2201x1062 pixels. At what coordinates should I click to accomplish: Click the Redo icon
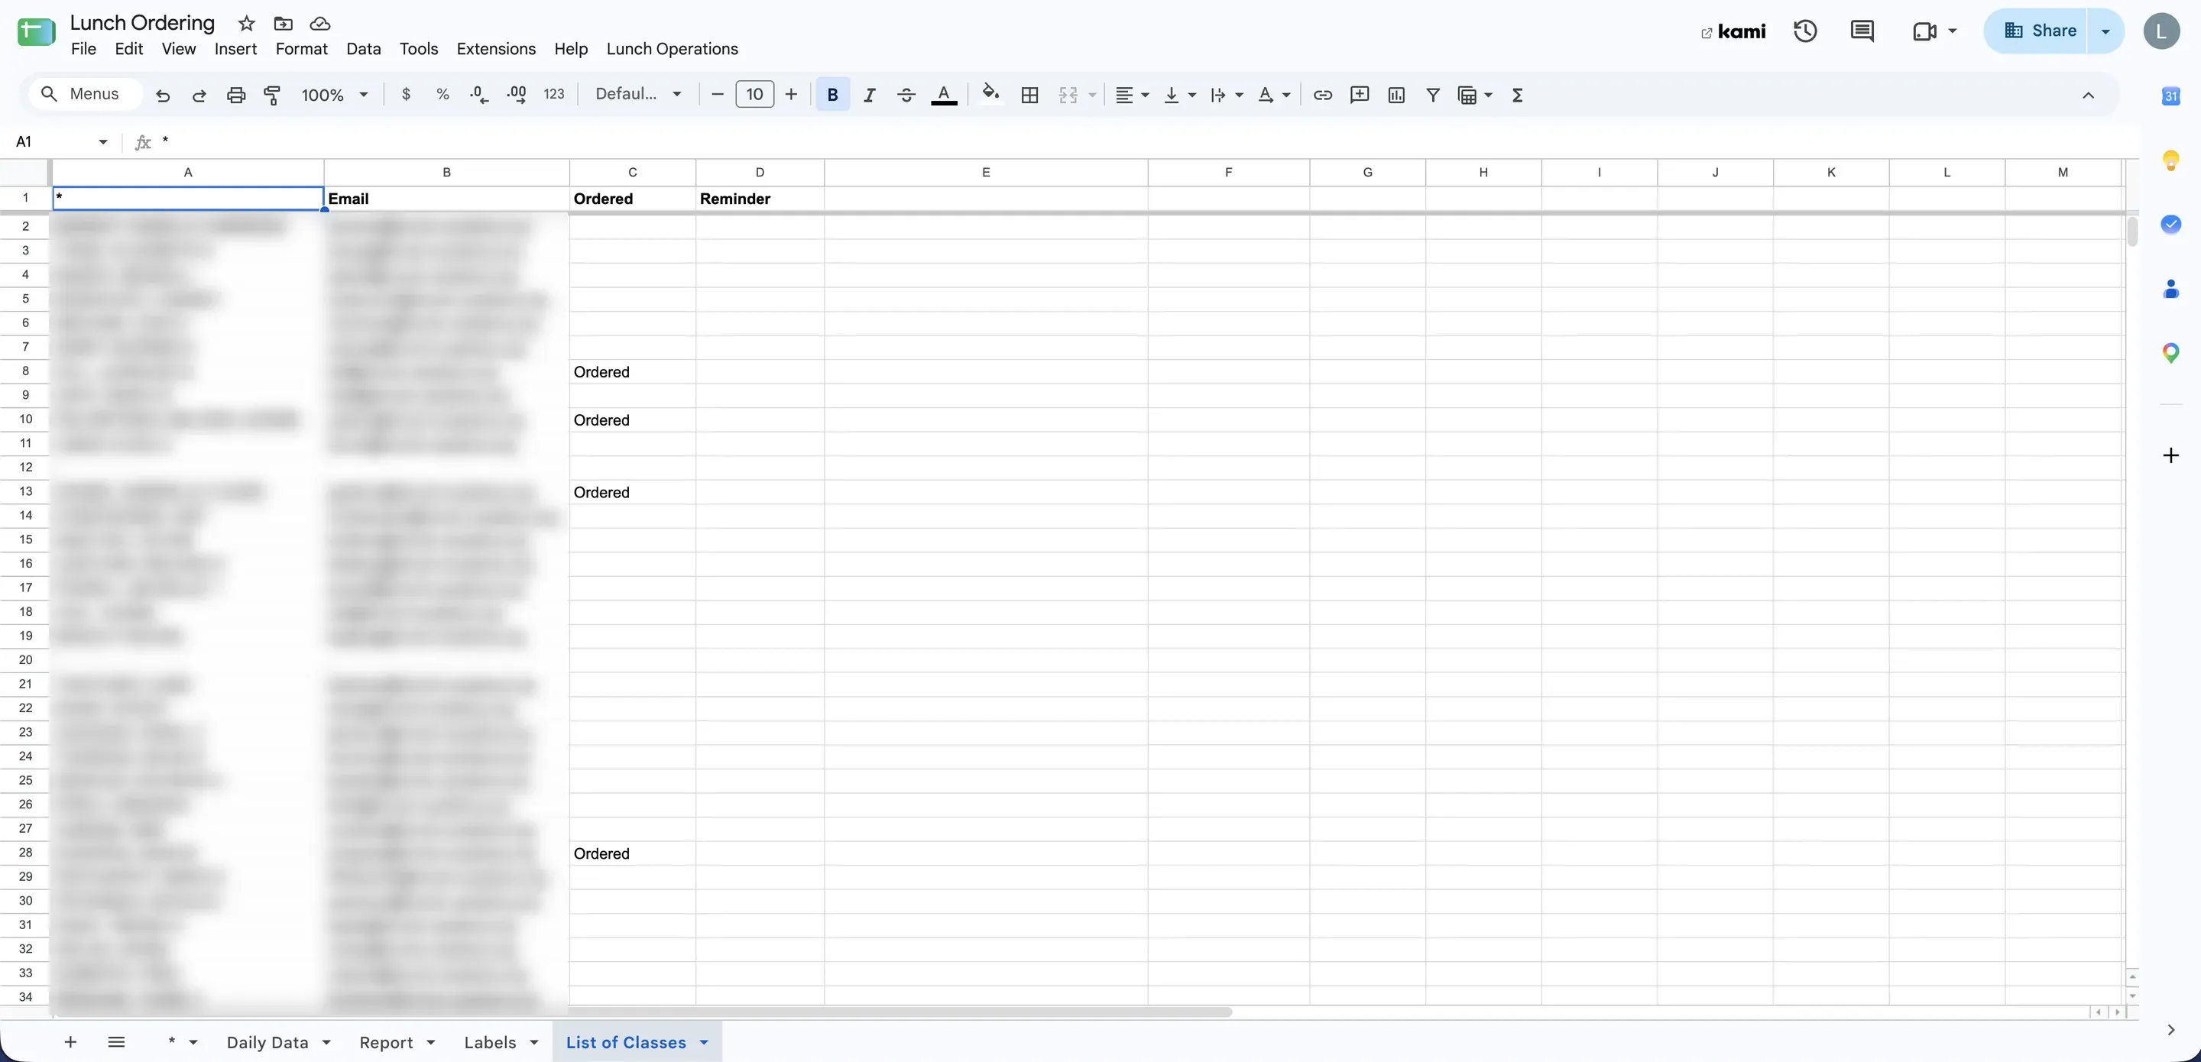[x=199, y=95]
